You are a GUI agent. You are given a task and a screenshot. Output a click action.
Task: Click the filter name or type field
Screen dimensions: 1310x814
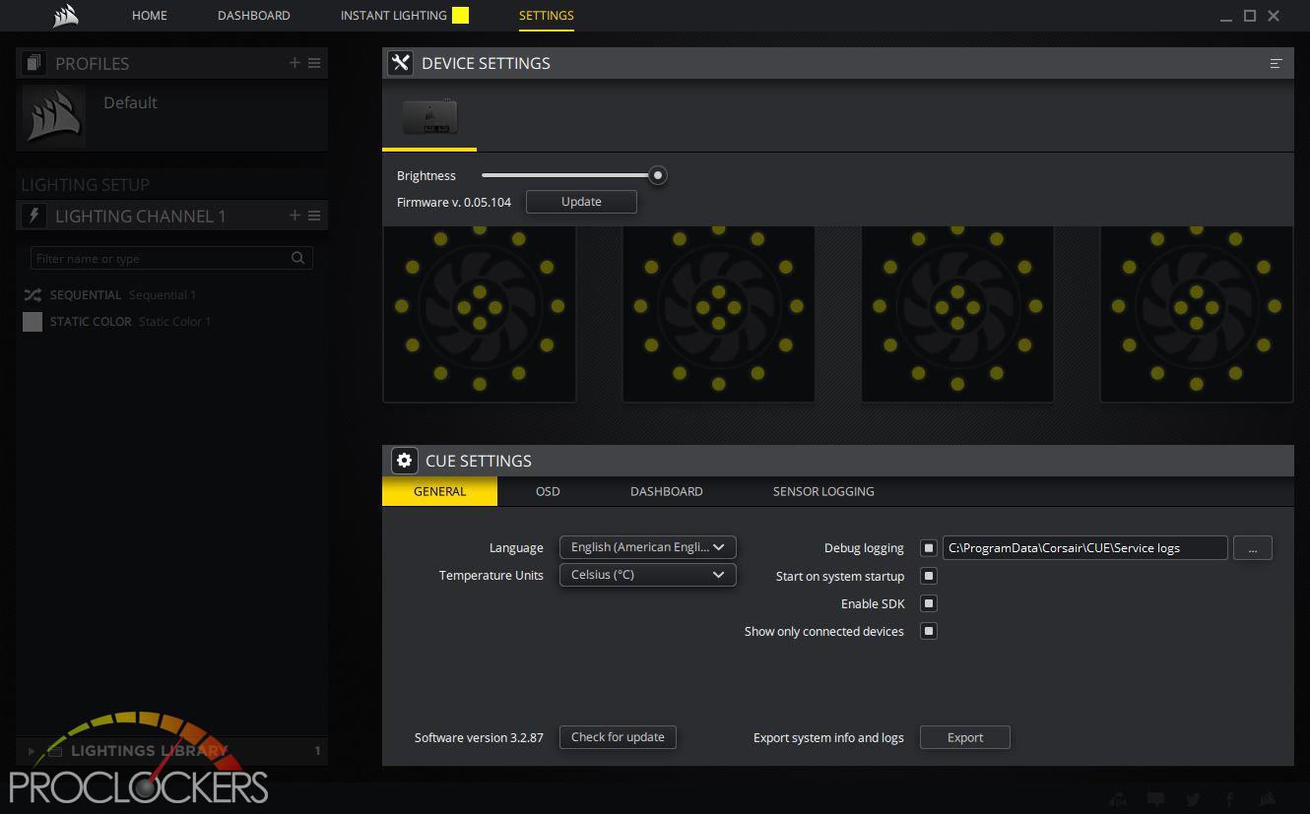pos(171,258)
